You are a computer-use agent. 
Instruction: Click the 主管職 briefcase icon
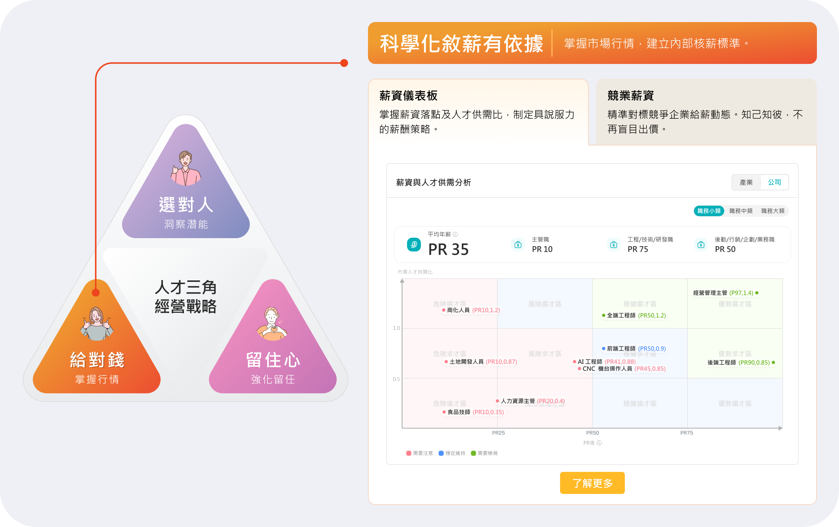[x=518, y=244]
